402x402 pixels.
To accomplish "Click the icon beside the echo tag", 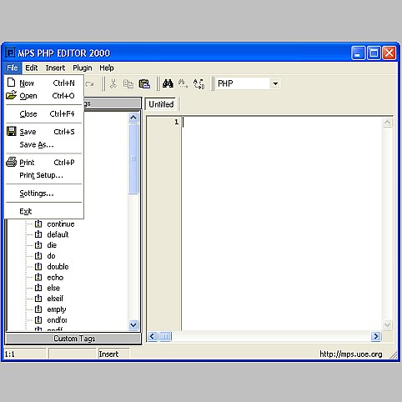I will click(x=38, y=277).
